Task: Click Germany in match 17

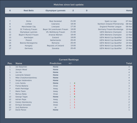Action: (28, 48)
